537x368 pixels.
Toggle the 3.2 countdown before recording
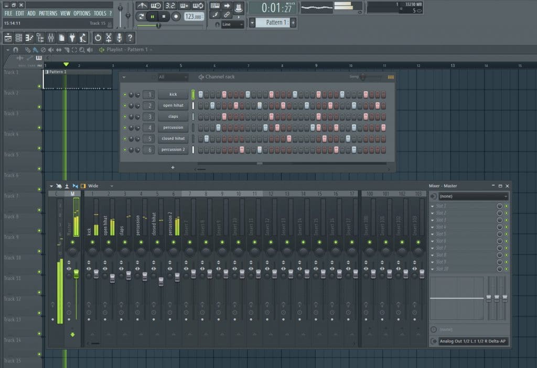(x=170, y=6)
